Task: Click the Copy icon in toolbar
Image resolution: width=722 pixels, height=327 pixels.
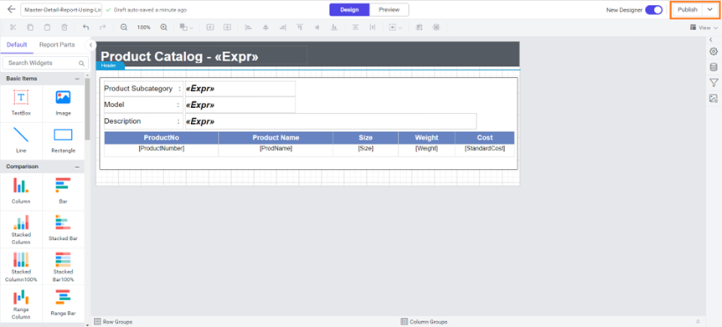Action: 30,28
